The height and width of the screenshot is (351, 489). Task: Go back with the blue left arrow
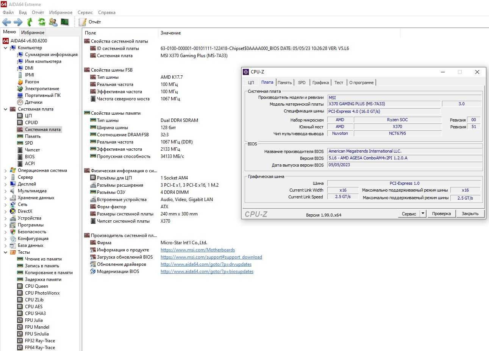[x=6, y=22]
